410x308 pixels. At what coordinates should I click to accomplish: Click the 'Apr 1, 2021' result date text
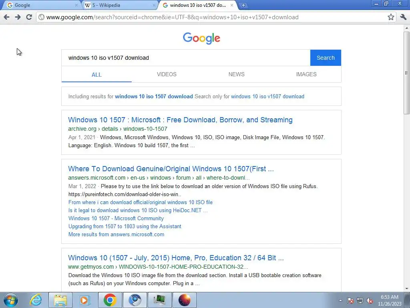pyautogui.click(x=82, y=137)
